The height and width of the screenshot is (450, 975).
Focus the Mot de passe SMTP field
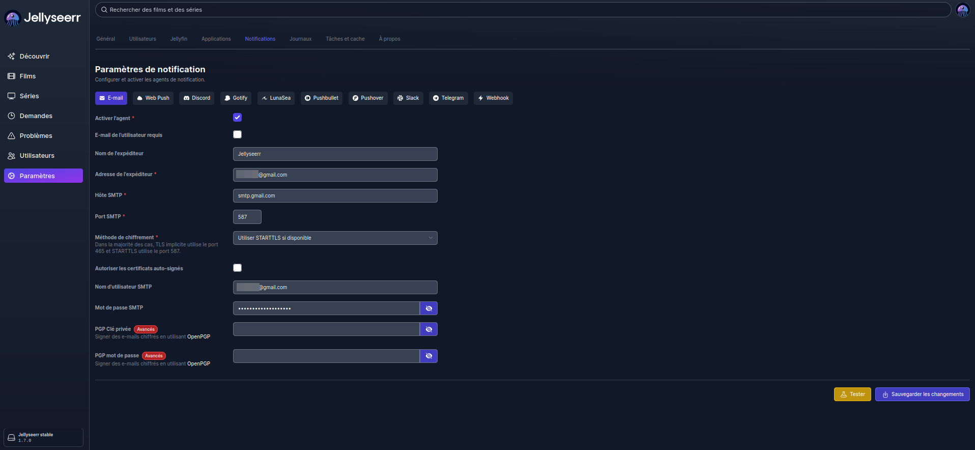pyautogui.click(x=326, y=308)
